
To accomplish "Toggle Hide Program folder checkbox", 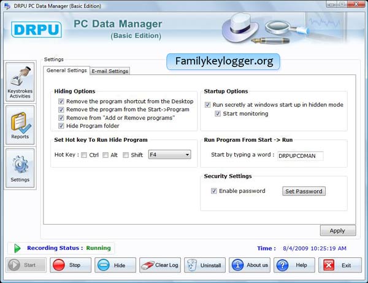I will [x=61, y=126].
